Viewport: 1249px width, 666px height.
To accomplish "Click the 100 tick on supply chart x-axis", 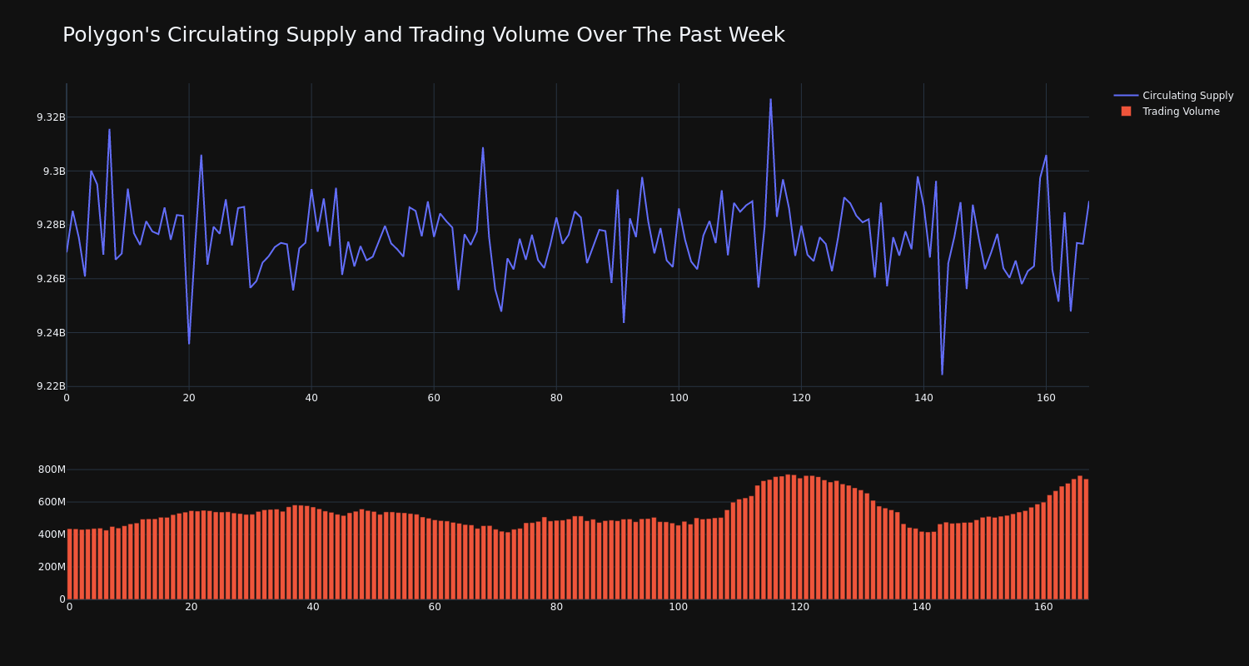I will click(679, 398).
